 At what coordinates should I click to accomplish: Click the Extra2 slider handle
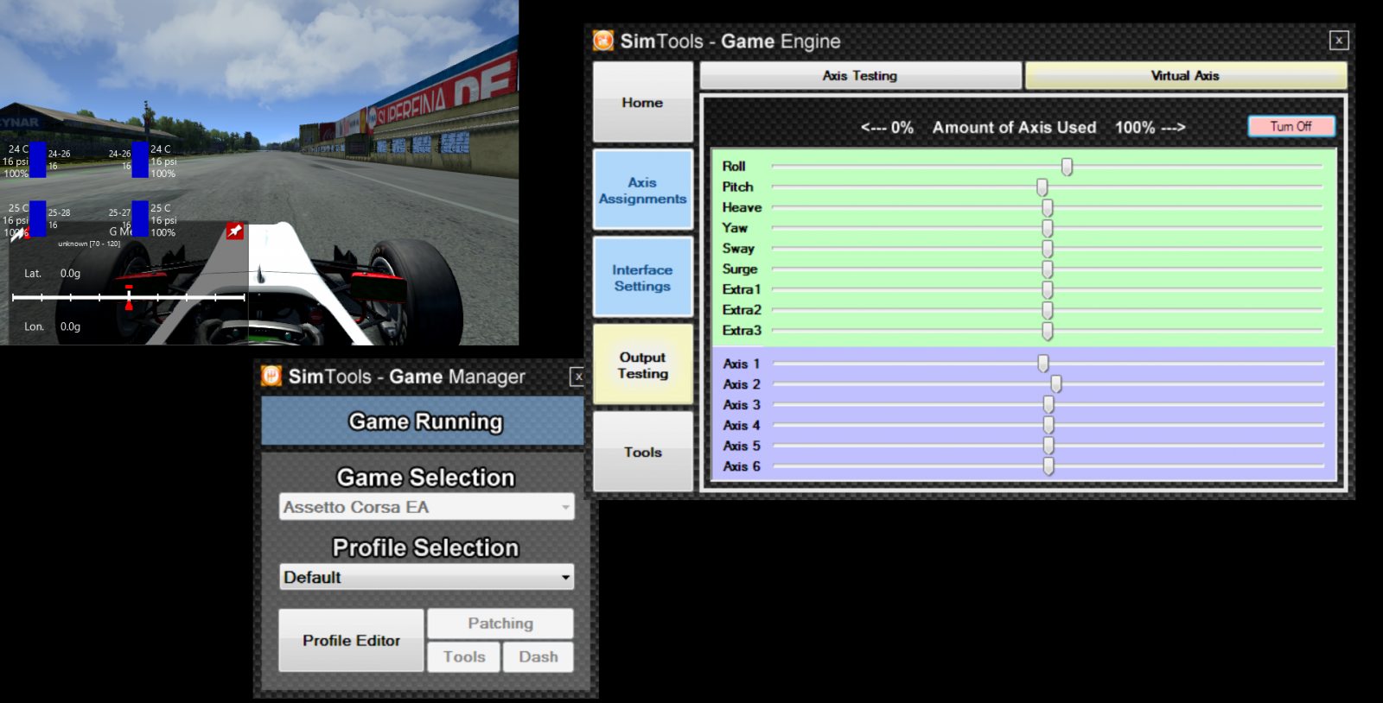(1047, 310)
